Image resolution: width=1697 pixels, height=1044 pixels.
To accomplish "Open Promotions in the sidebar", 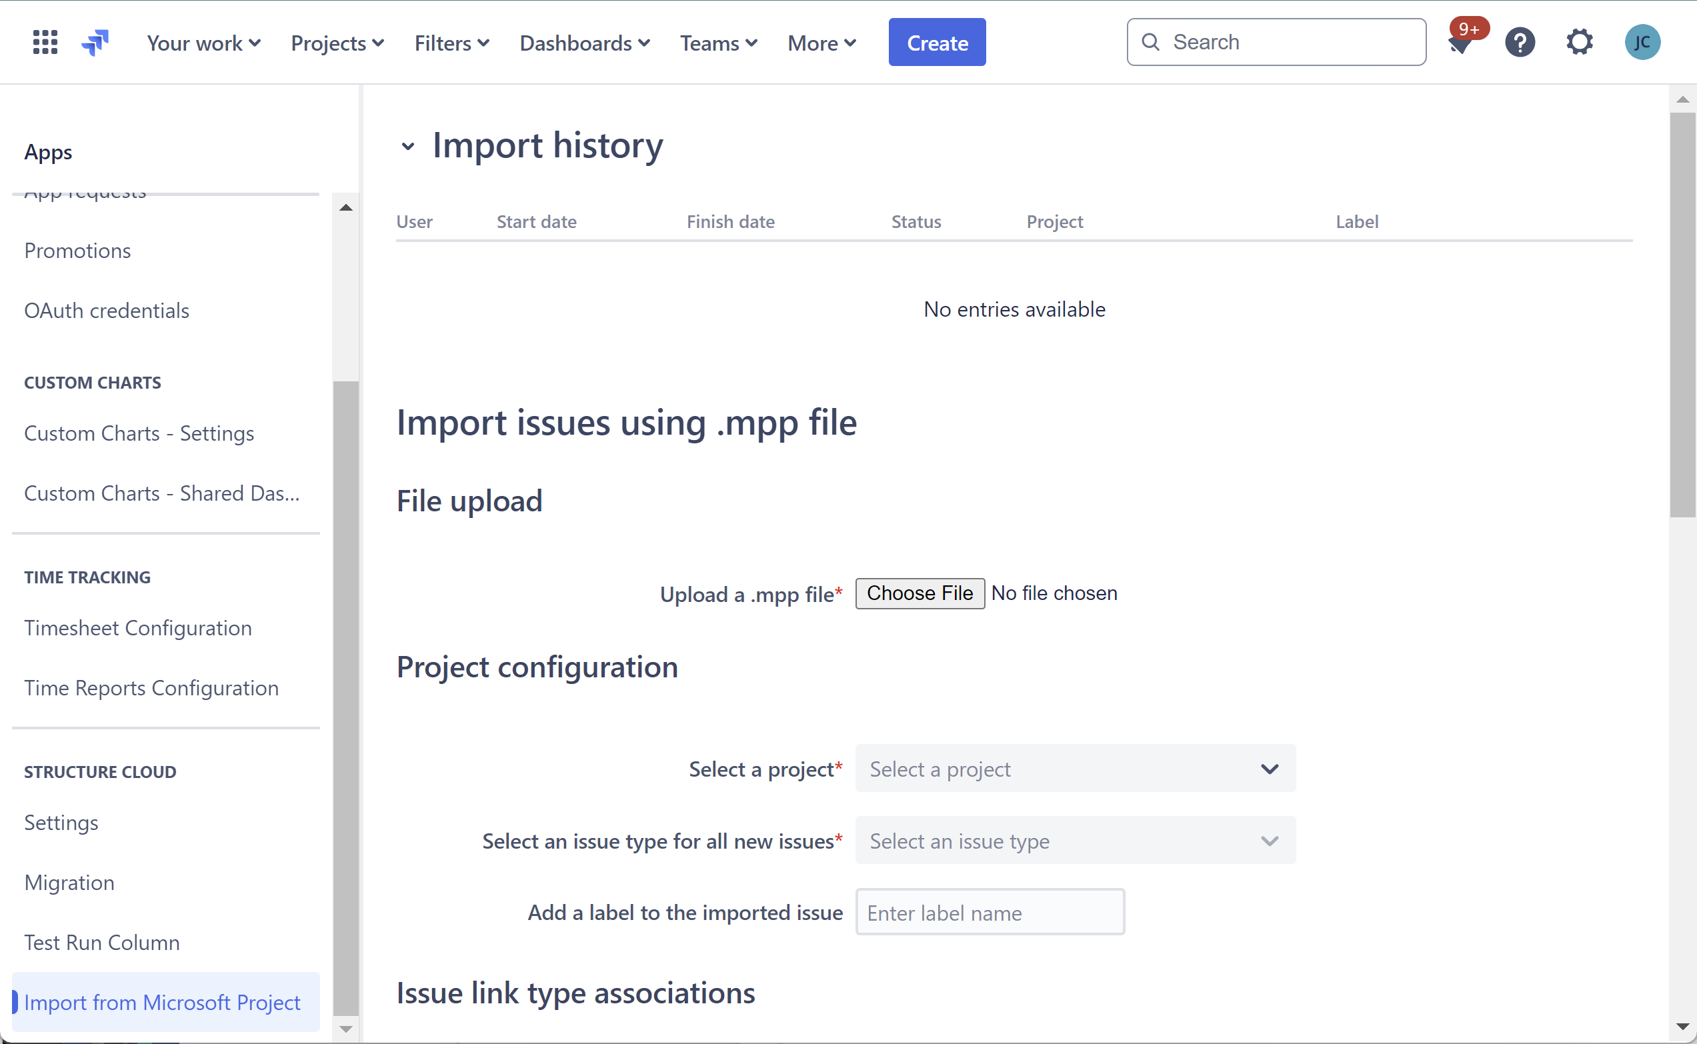I will tap(77, 251).
